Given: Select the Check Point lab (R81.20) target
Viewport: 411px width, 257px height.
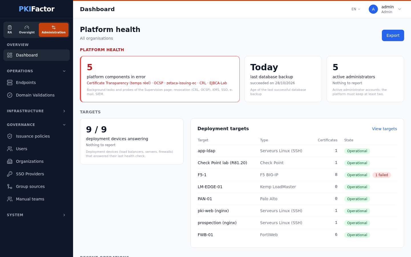Looking at the screenshot, I should point(222,163).
